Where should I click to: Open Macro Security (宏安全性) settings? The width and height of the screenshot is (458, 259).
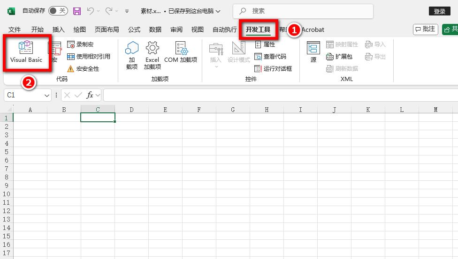83,68
